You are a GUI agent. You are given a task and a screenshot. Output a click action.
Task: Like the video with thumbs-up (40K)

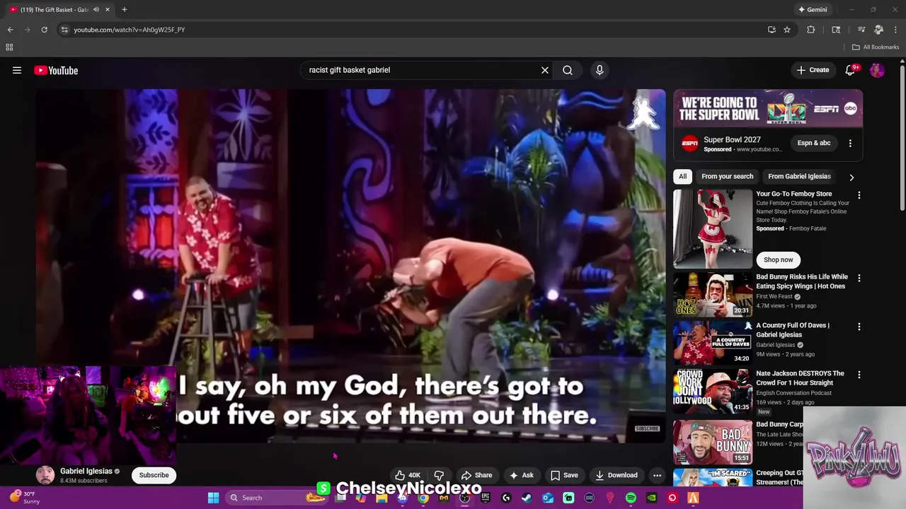click(408, 475)
